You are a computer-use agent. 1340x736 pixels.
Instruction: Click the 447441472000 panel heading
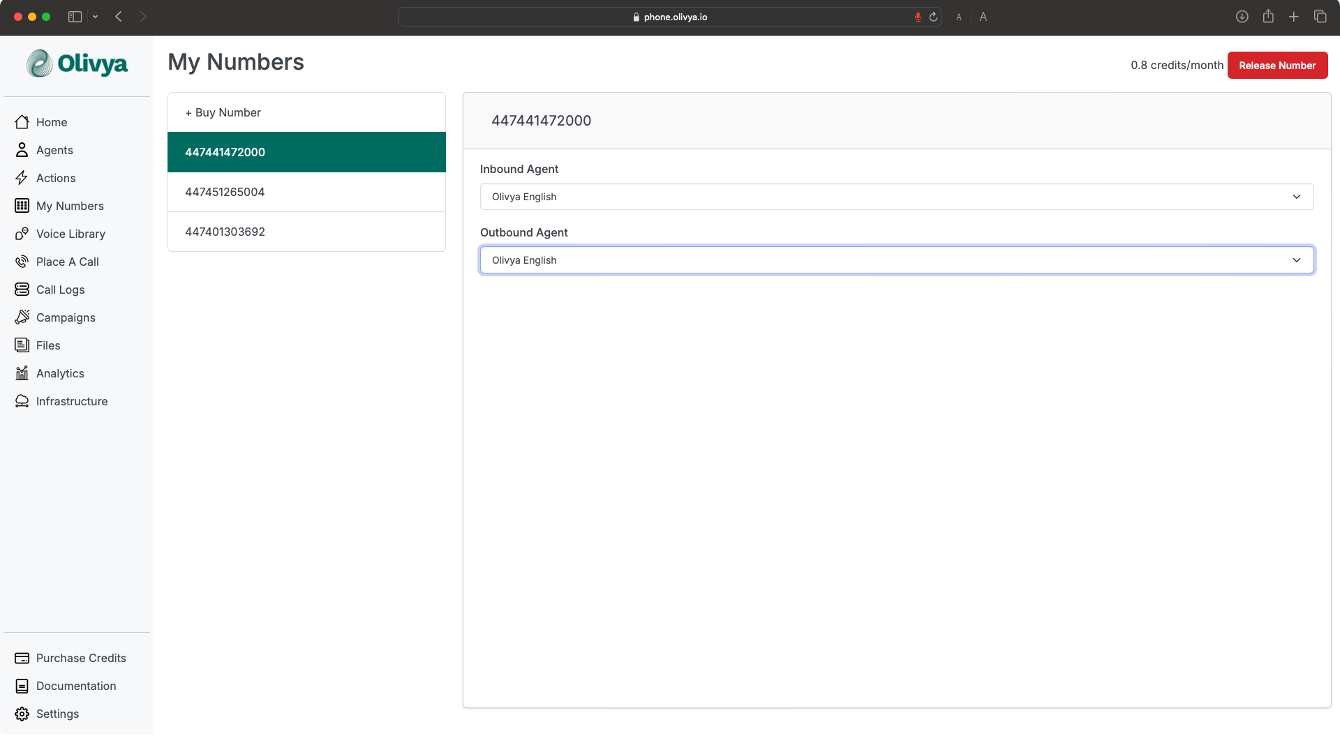[541, 121]
